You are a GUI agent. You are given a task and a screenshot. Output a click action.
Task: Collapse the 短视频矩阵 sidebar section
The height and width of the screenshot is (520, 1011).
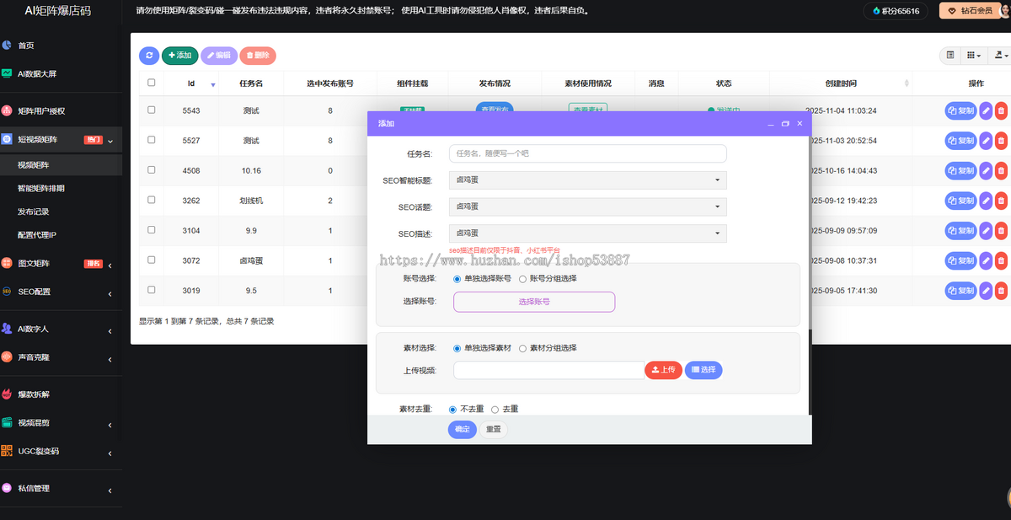pos(61,140)
